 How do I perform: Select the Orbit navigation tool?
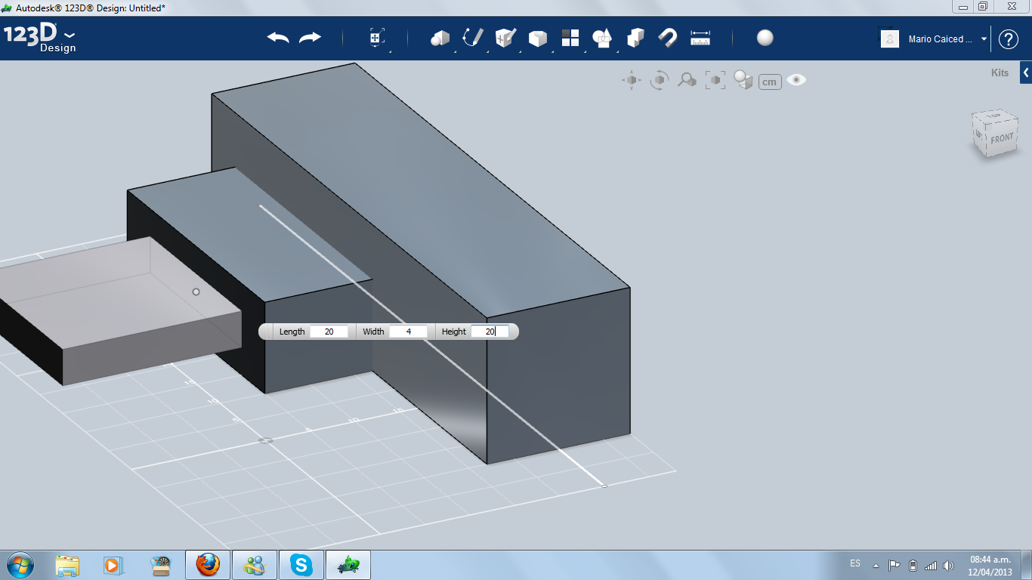[x=660, y=80]
